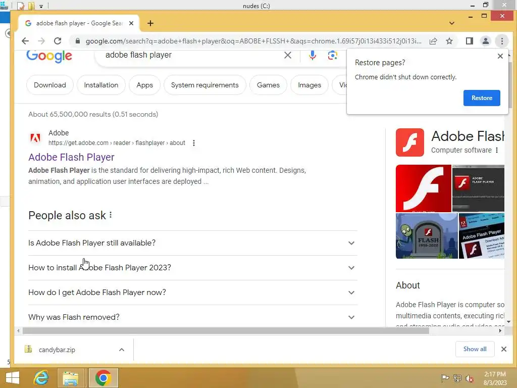Expand "Is Adobe Flash Player still available?"

tap(193, 243)
